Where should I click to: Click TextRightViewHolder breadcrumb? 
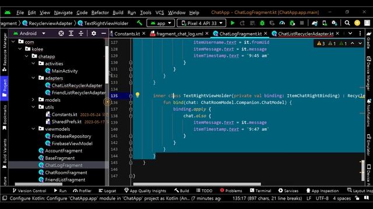pyautogui.click(x=106, y=23)
